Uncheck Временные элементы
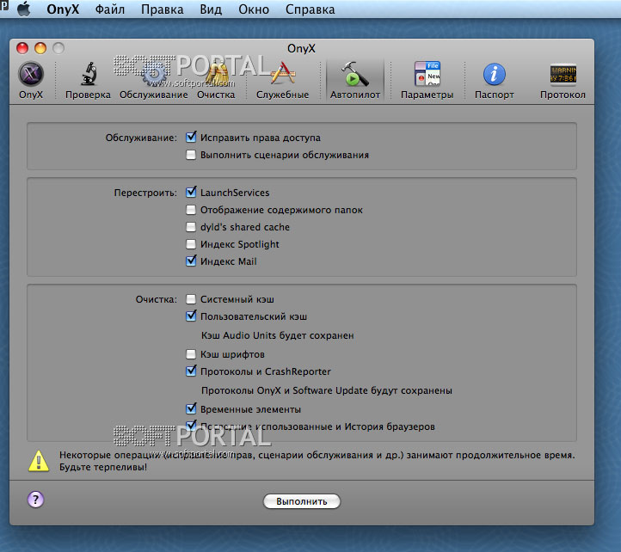This screenshot has width=621, height=552. pyautogui.click(x=191, y=408)
